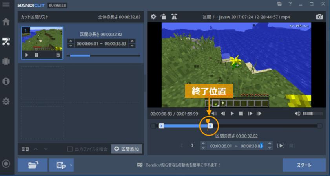Step forward one frame
The height and width of the screenshot is (176, 330).
250,114
